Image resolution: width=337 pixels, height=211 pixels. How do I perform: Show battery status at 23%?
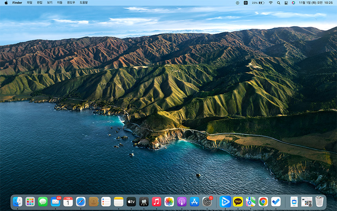258,3
